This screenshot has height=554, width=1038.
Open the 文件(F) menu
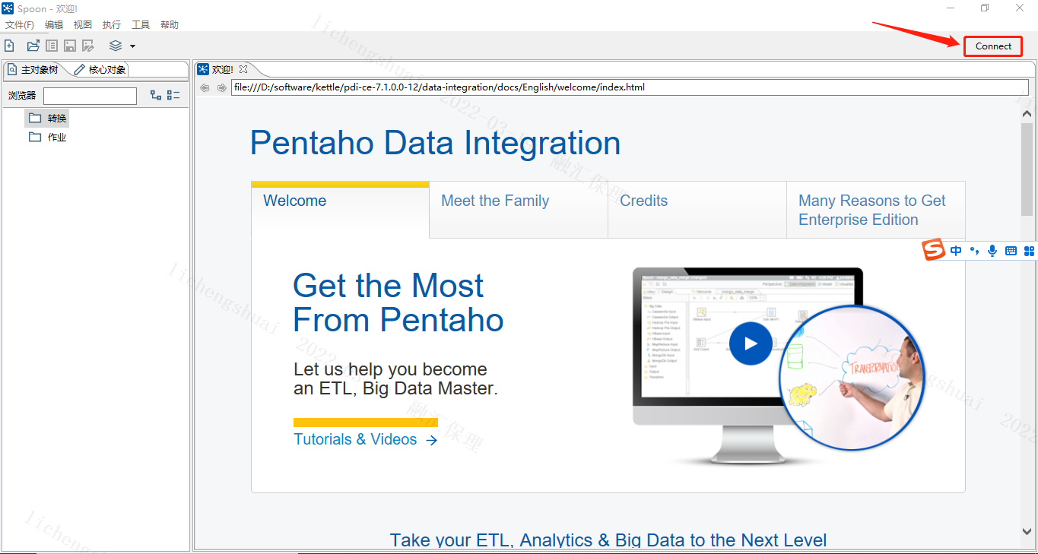tap(20, 25)
